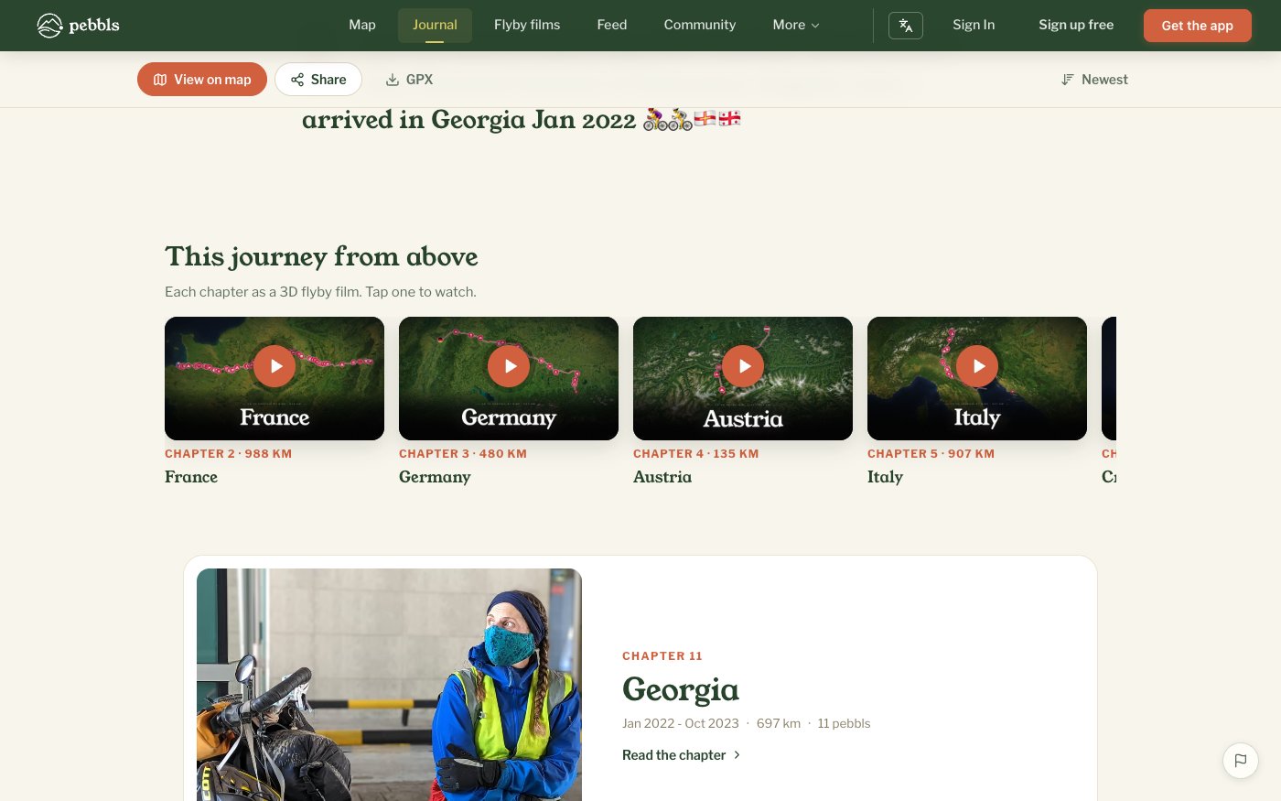This screenshot has height=801, width=1281.
Task: Play the Austria flyby film
Action: point(743,366)
